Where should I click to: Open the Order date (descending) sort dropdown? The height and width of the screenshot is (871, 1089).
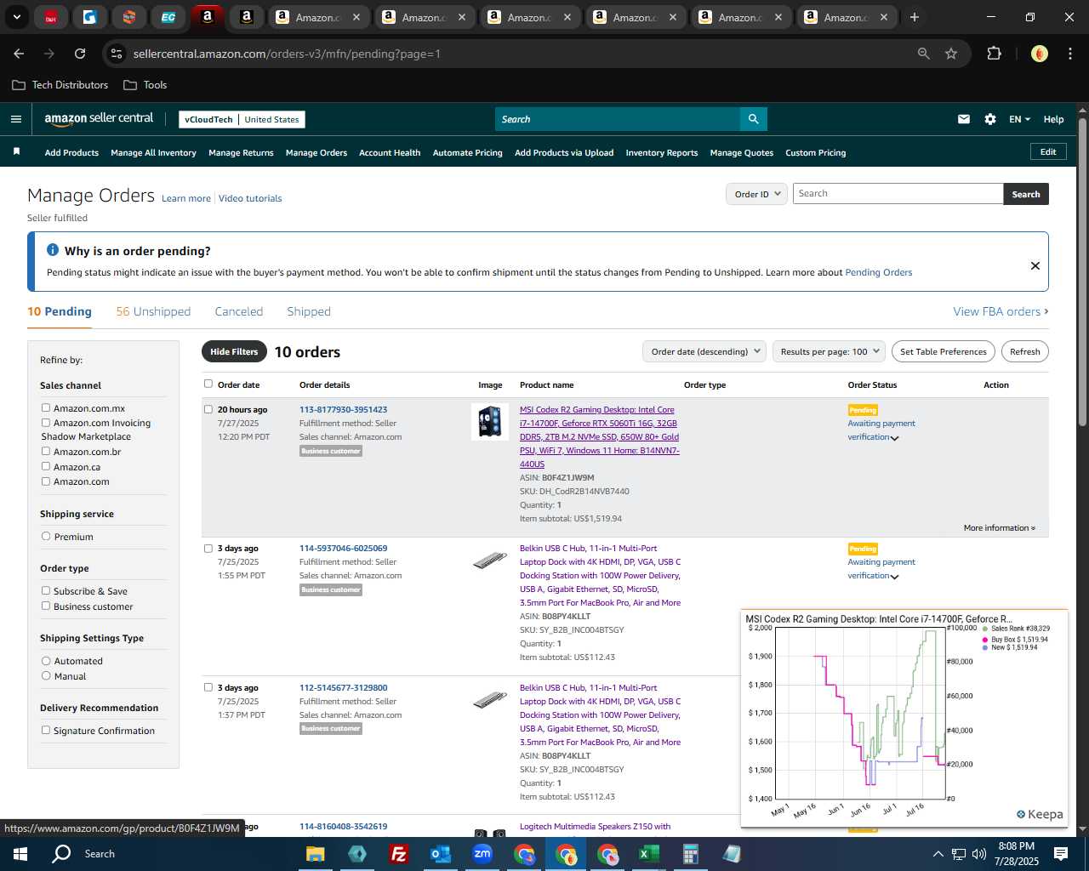pyautogui.click(x=704, y=351)
